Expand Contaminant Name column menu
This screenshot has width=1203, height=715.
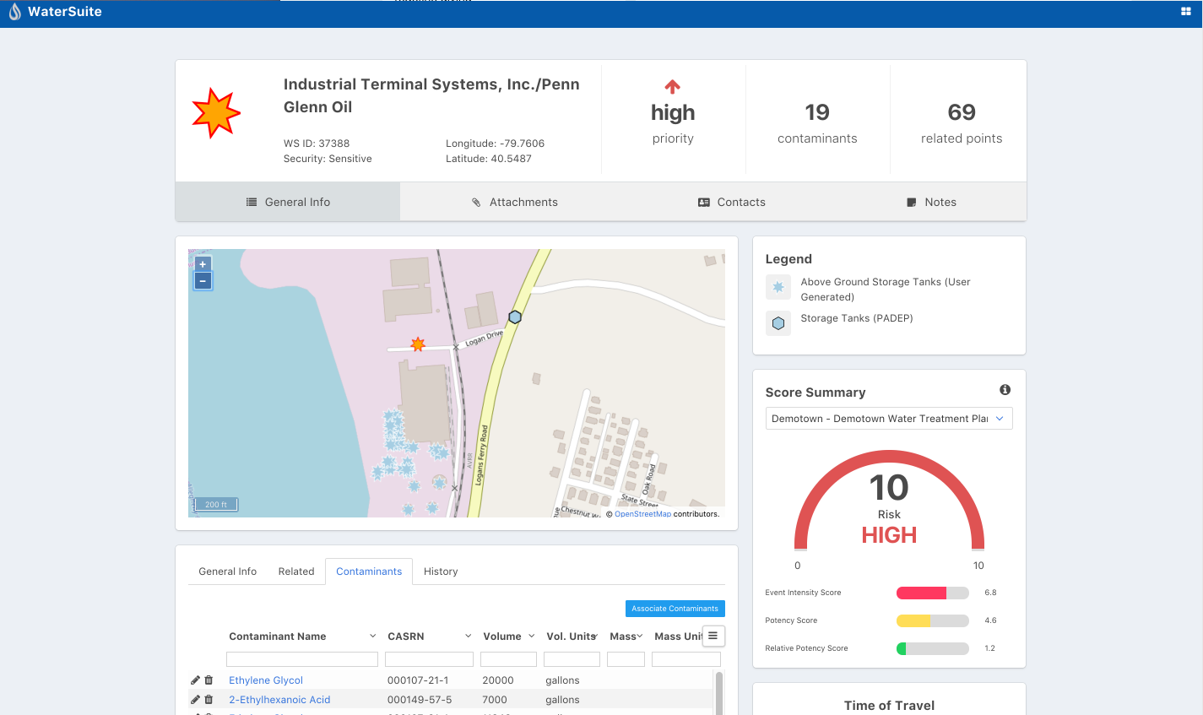click(x=373, y=636)
